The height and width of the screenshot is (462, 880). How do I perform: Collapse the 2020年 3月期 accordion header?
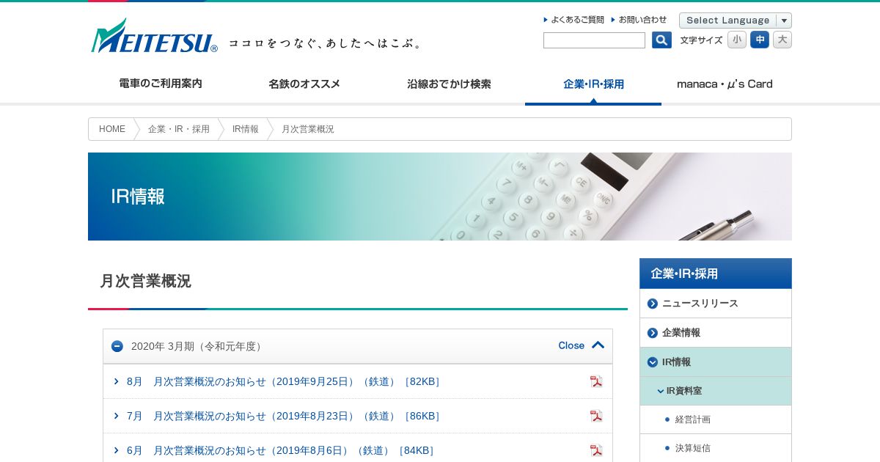tap(358, 346)
